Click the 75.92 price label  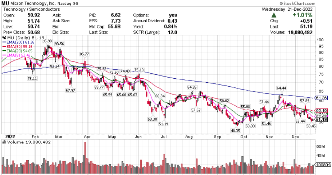(102, 69)
